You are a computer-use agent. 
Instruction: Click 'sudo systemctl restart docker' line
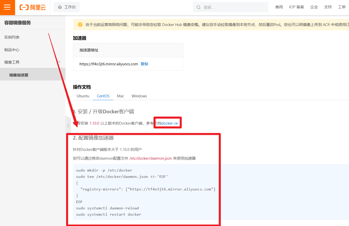click(109, 214)
